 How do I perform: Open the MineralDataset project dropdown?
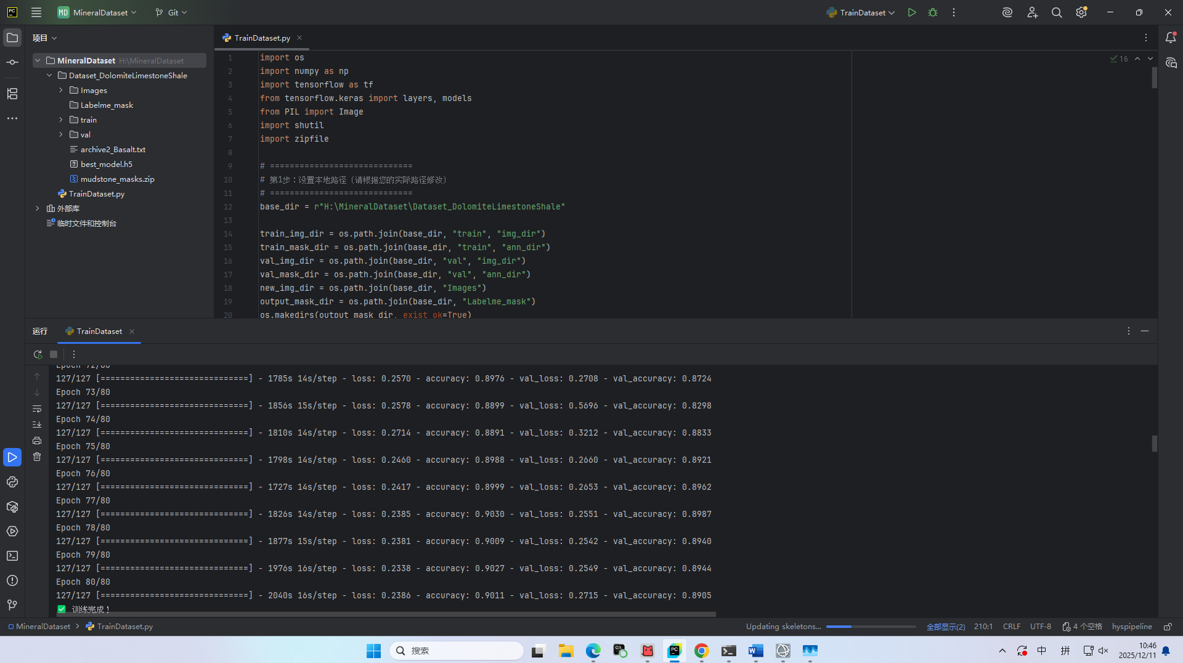point(97,12)
